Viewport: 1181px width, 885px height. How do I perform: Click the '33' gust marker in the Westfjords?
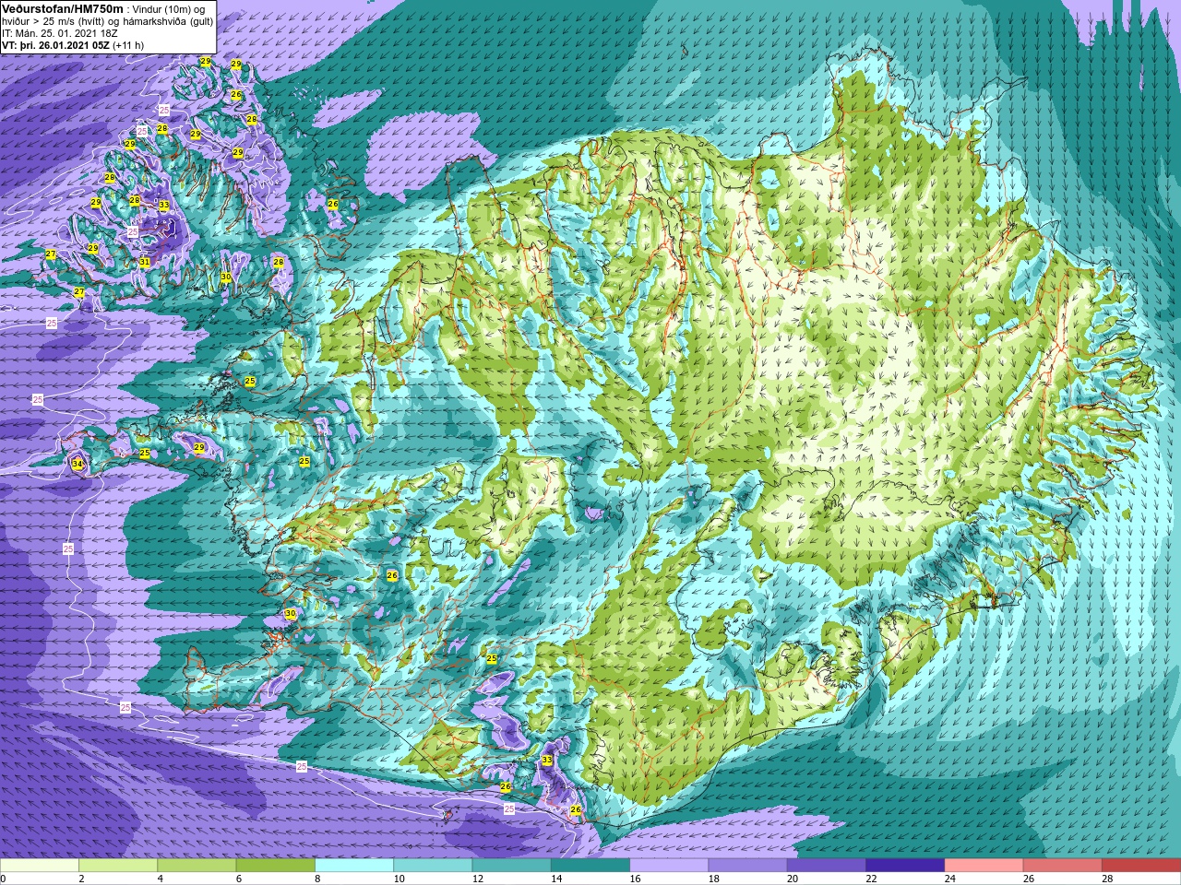pyautogui.click(x=163, y=205)
